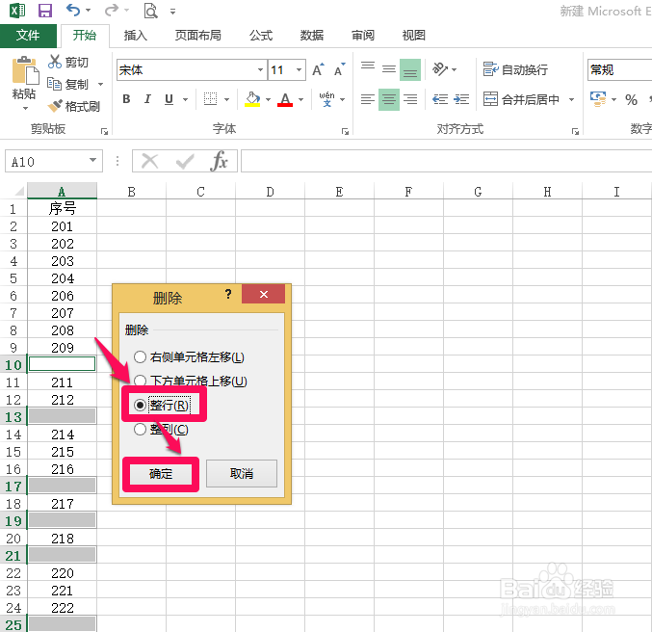Click the 自动换行 Wrap Text button
The image size is (652, 632).
515,69
